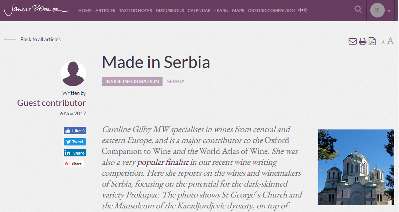Image resolution: width=399 pixels, height=212 pixels.
Task: Click the Jancis Robinson logo
Action: pyautogui.click(x=36, y=10)
